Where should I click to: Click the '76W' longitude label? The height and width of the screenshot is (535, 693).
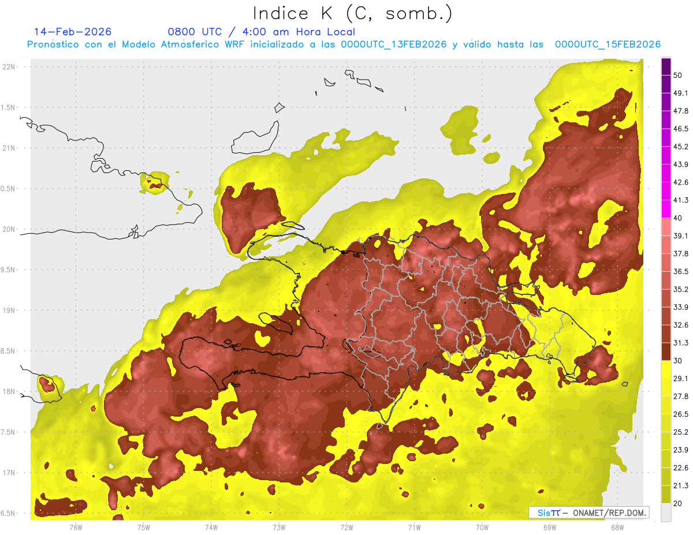pos(76,527)
